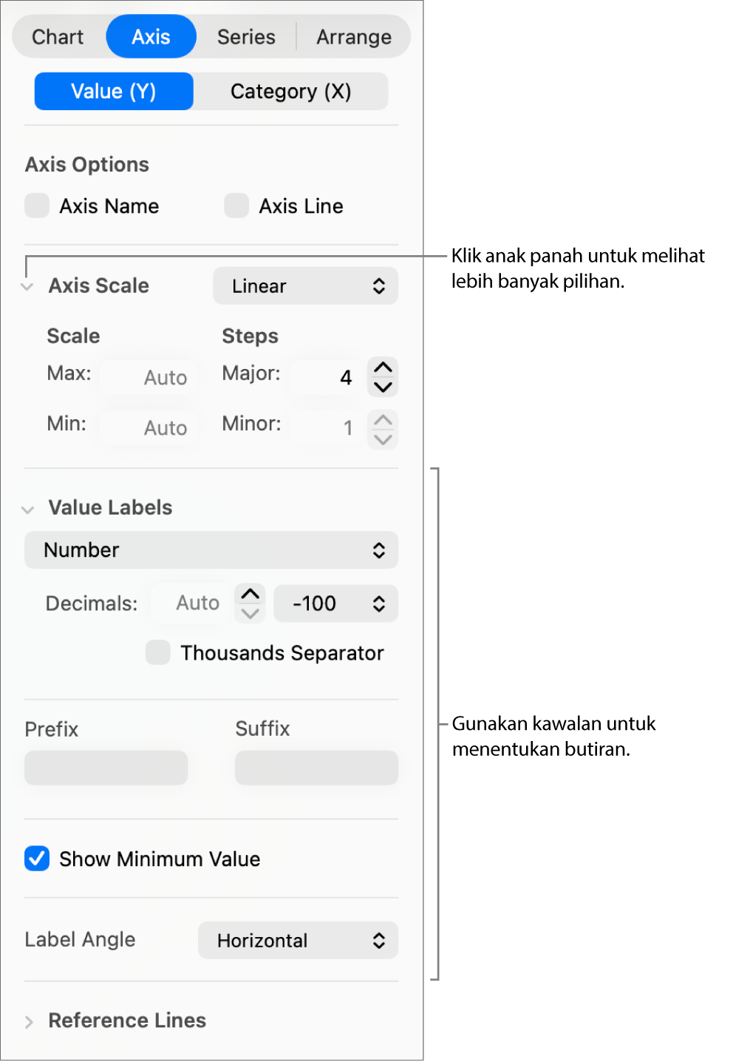The image size is (733, 1062).
Task: Increase the Minor steps value
Action: 383,419
